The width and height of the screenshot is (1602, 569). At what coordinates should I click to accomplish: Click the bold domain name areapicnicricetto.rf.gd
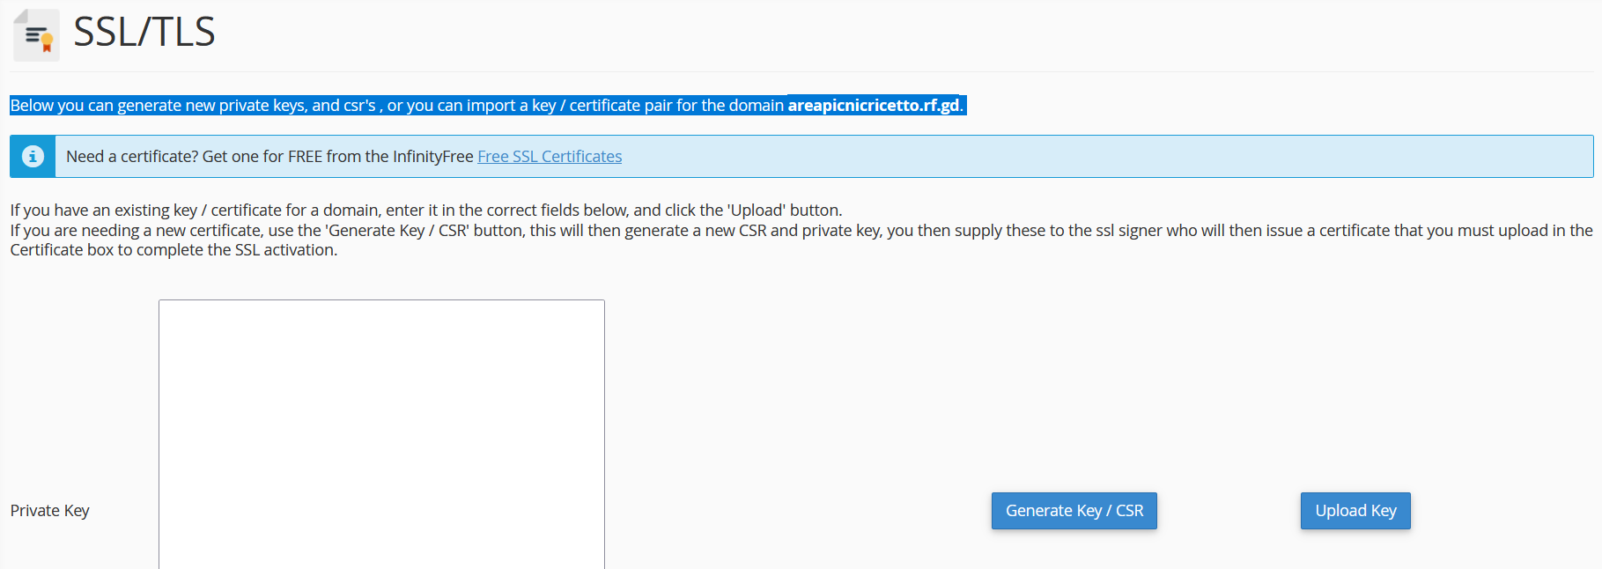tap(872, 106)
